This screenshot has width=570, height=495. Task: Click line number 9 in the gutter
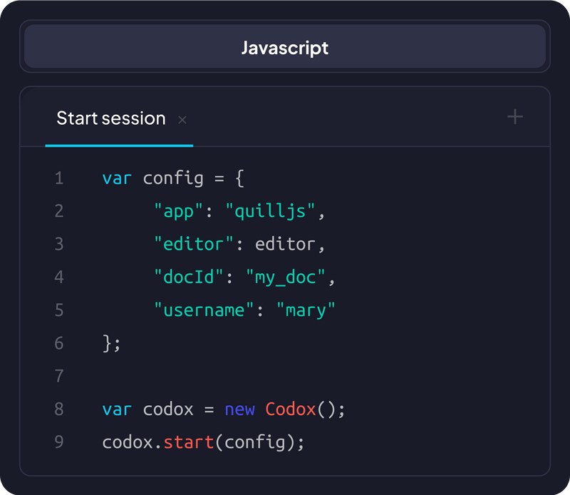(x=59, y=442)
